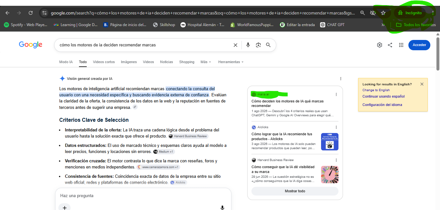Close the English results notice
The height and width of the screenshot is (210, 440).
422,84
